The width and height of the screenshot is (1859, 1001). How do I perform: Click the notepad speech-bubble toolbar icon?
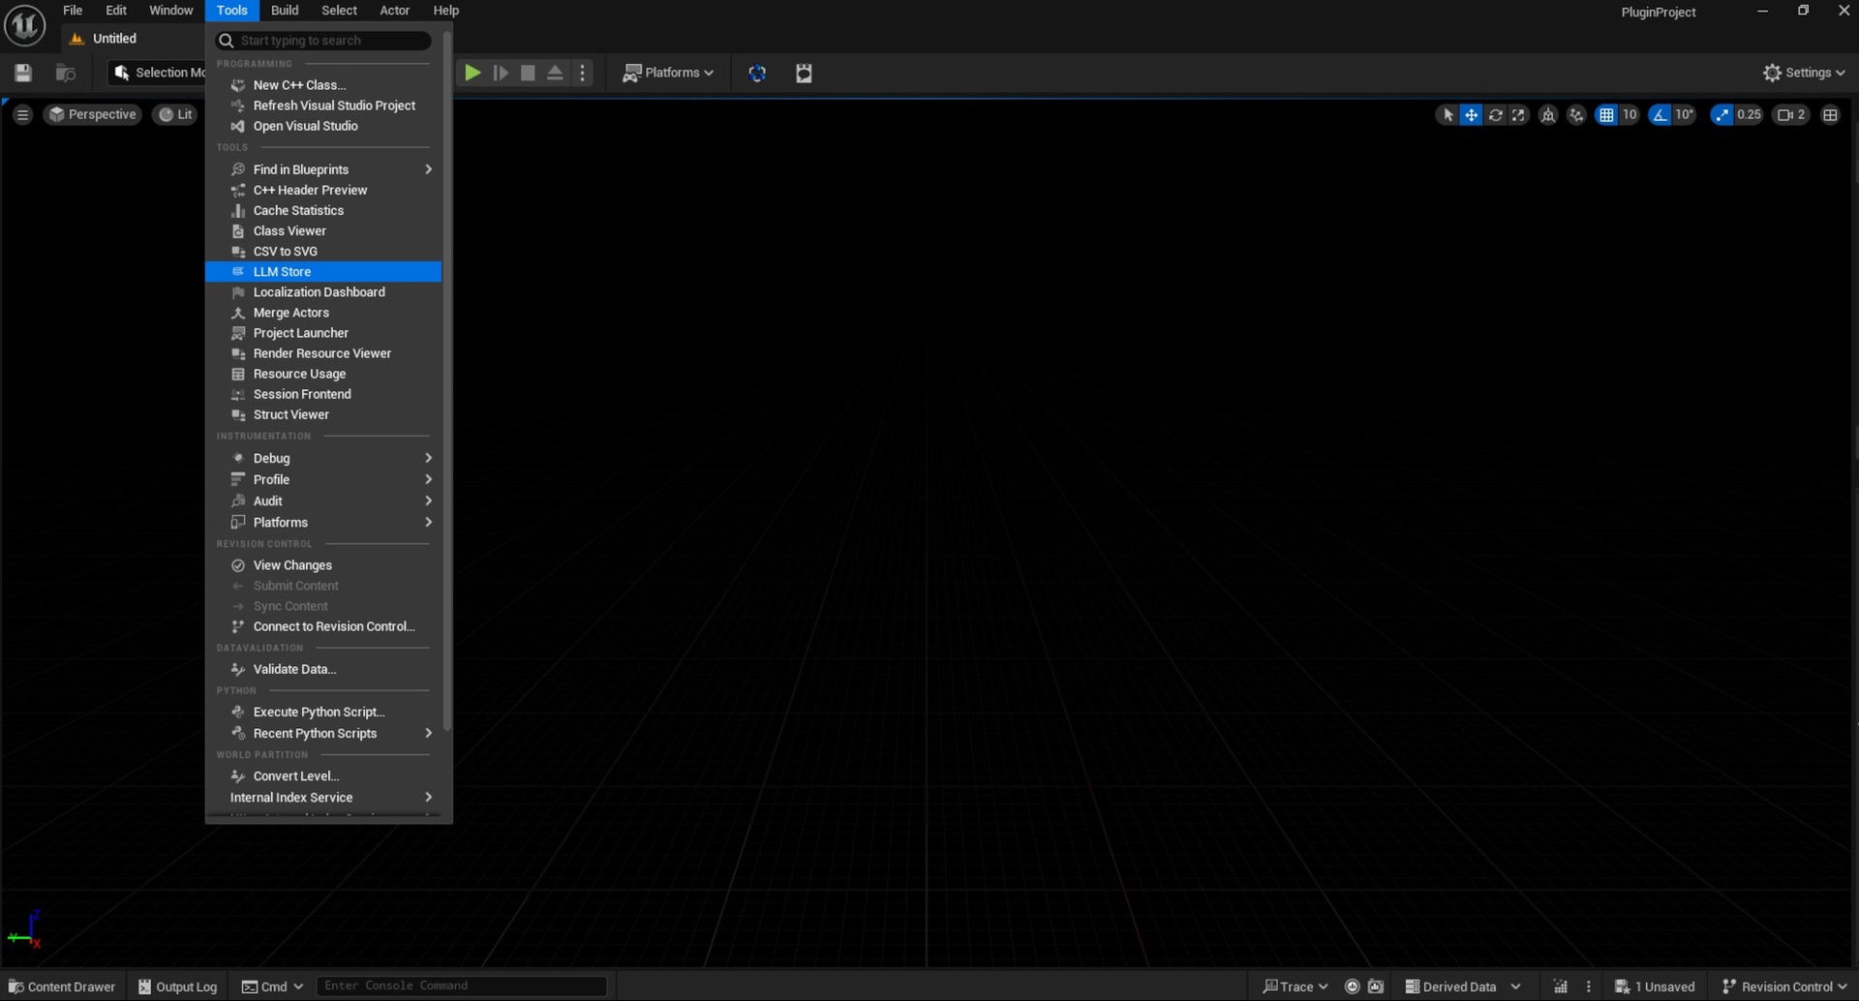(804, 73)
